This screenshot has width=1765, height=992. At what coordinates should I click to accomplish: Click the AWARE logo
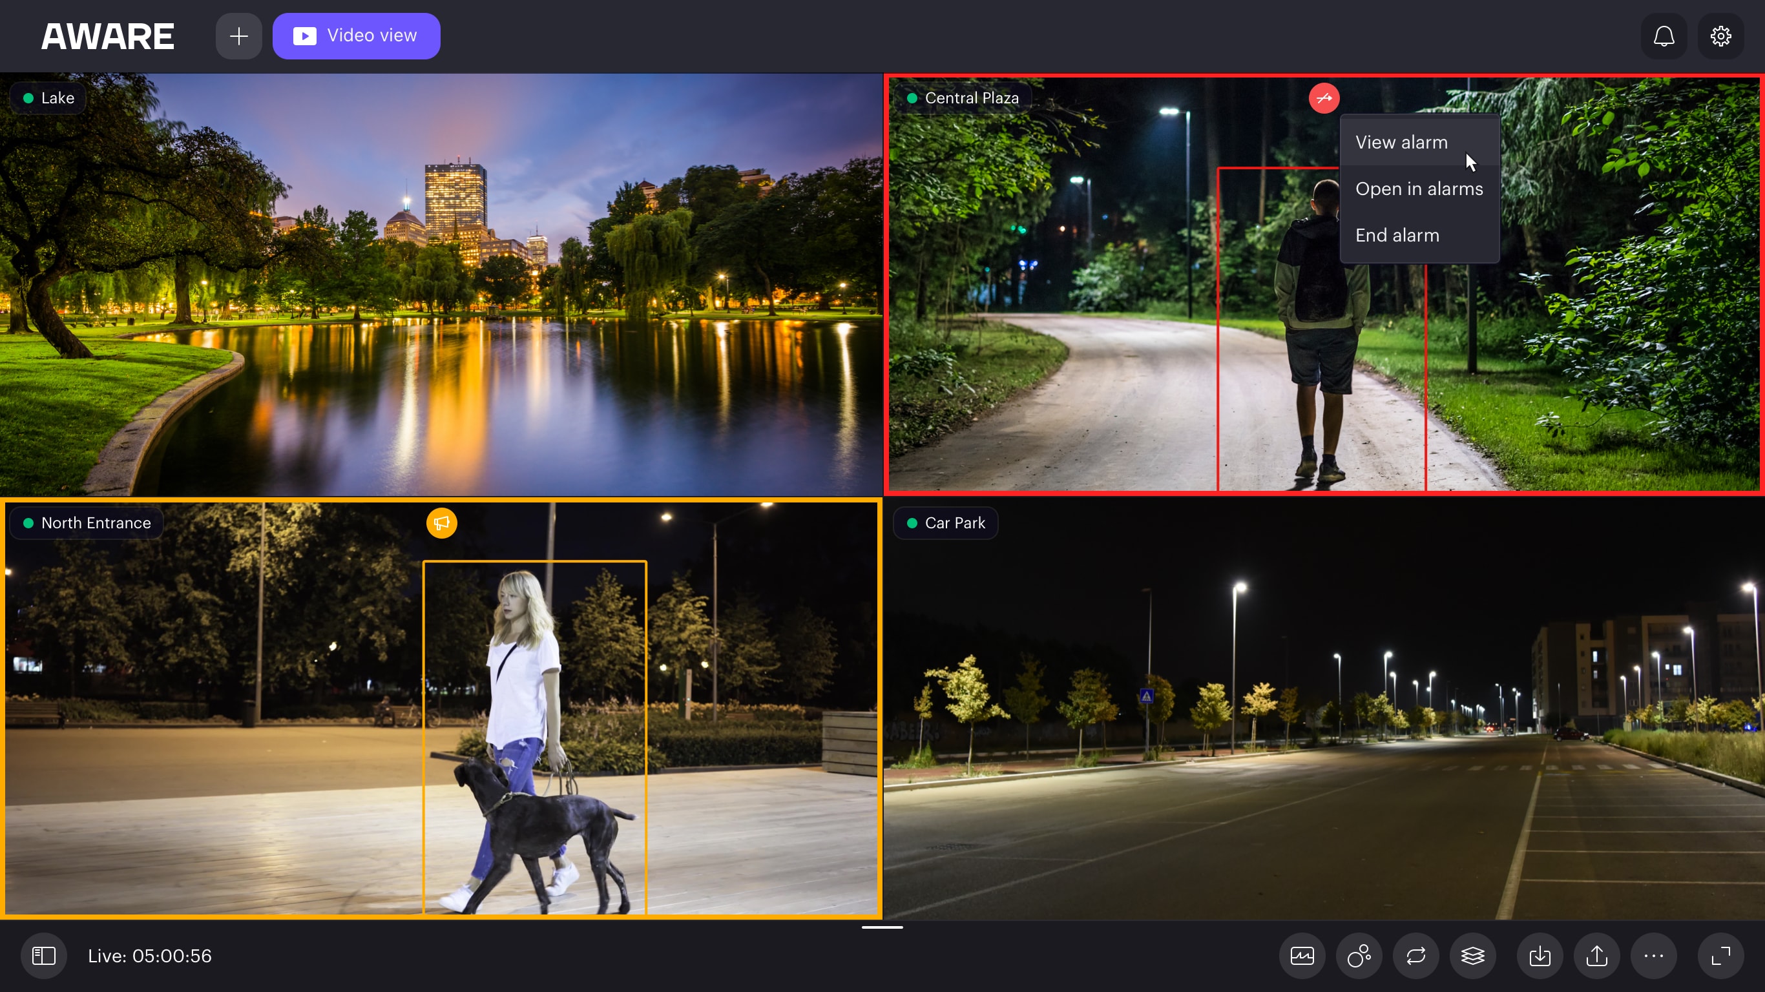108,36
